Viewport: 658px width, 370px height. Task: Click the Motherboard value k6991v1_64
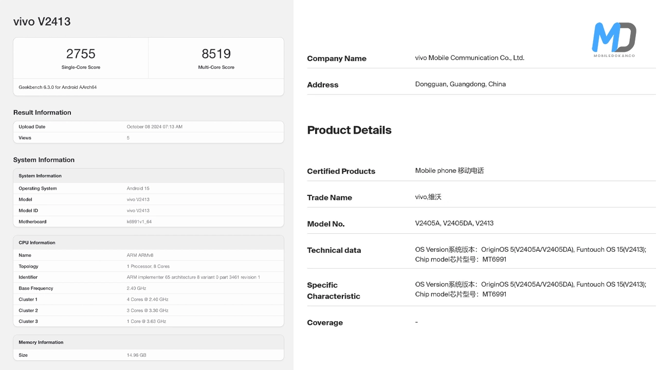[139, 222]
